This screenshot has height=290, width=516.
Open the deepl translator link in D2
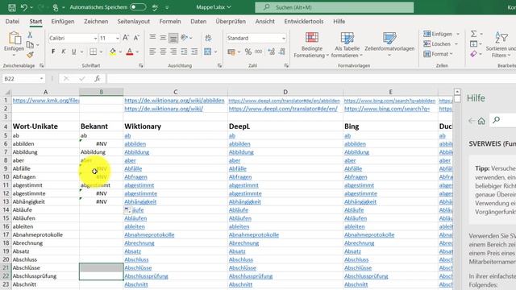(283, 109)
